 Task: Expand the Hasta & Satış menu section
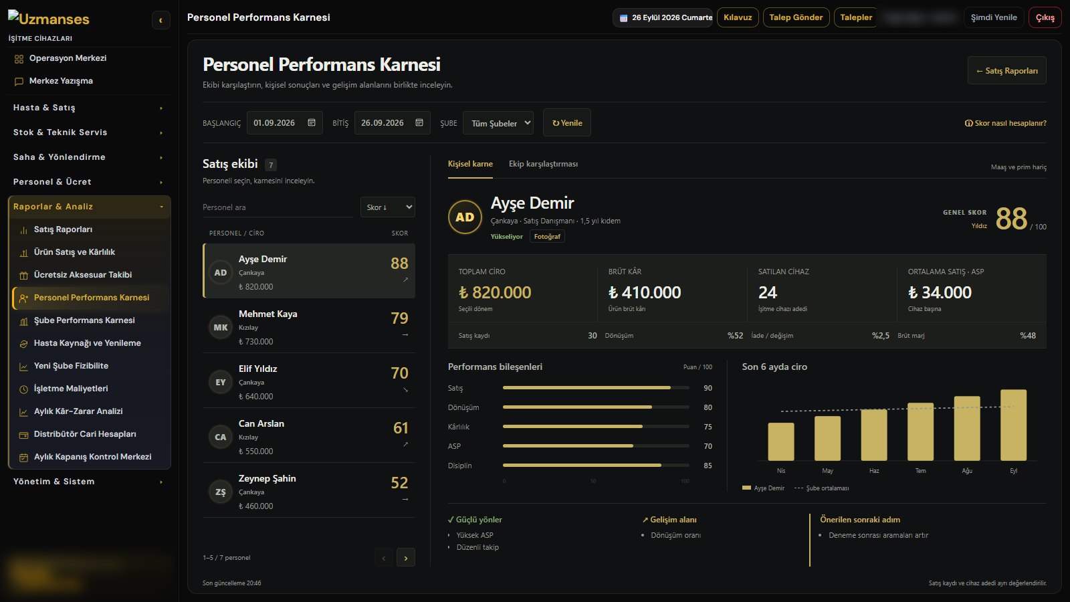click(89, 108)
